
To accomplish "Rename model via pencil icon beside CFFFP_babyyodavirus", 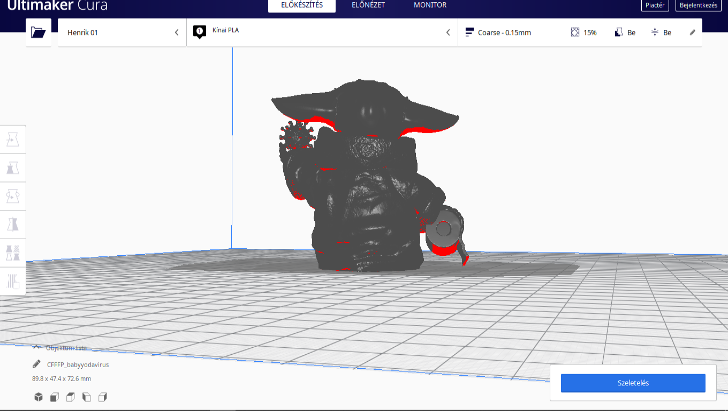I will click(36, 364).
